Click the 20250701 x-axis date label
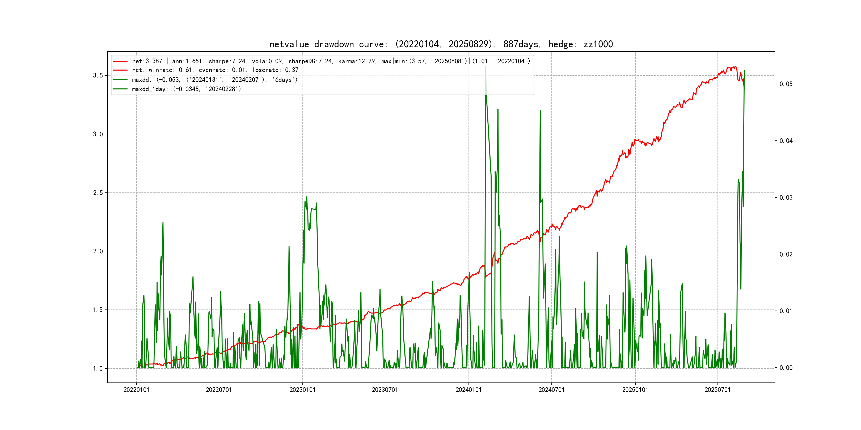This screenshot has height=430, width=861. click(717, 390)
